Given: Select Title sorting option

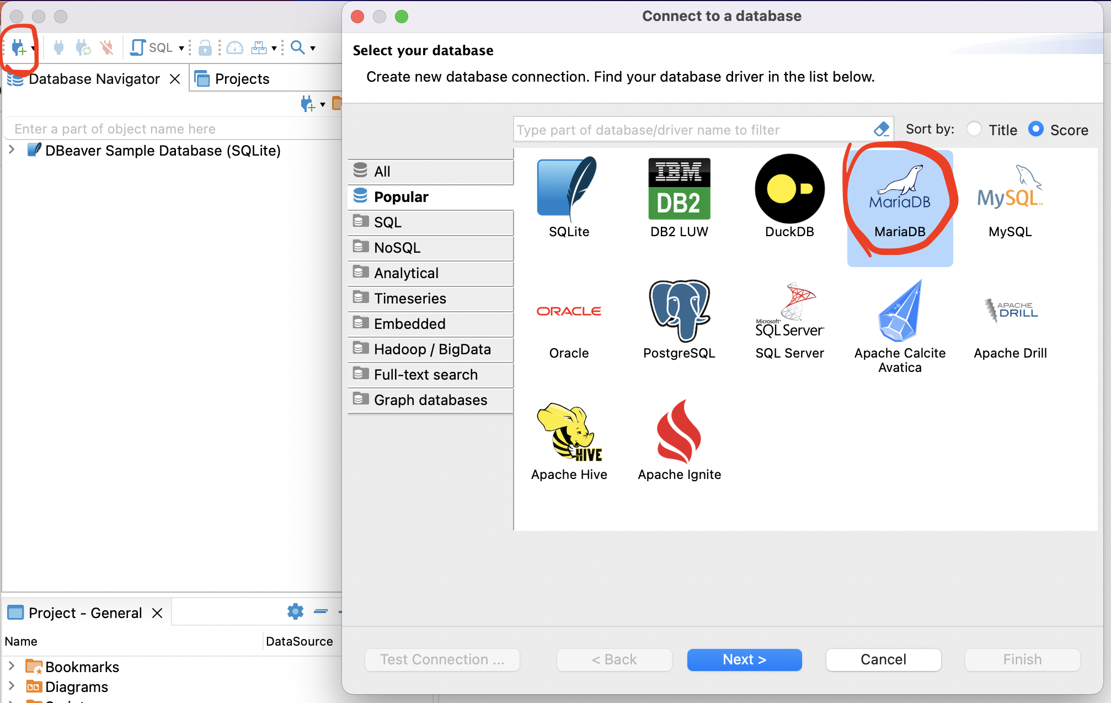Looking at the screenshot, I should click(974, 129).
